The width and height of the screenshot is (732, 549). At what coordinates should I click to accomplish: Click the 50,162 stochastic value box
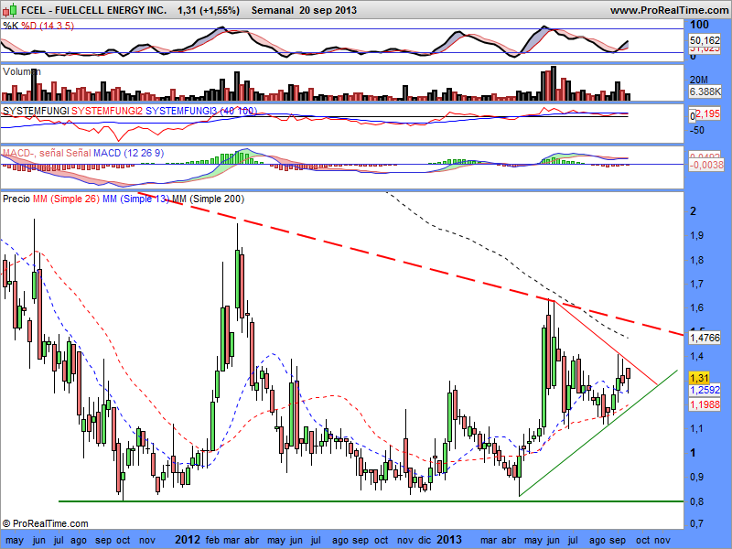point(705,40)
